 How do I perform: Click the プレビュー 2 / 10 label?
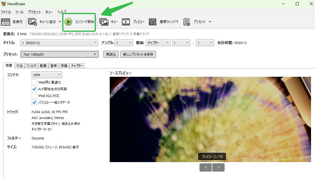(212, 157)
